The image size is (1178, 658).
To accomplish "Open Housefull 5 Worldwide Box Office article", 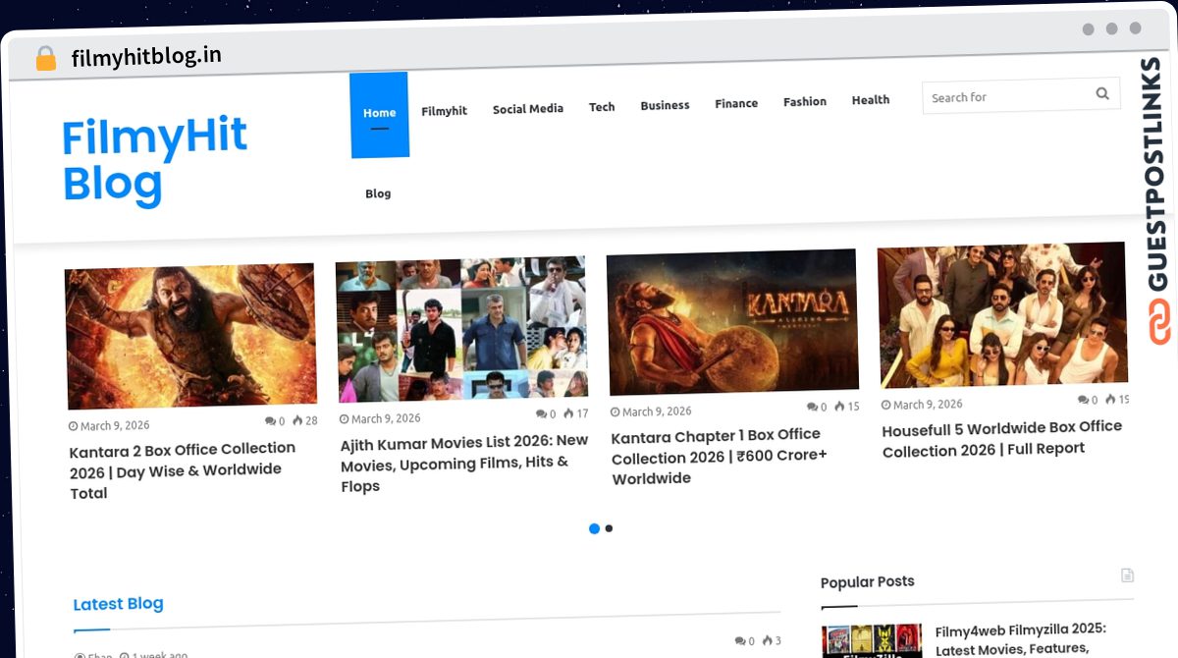I will pyautogui.click(x=1002, y=438).
